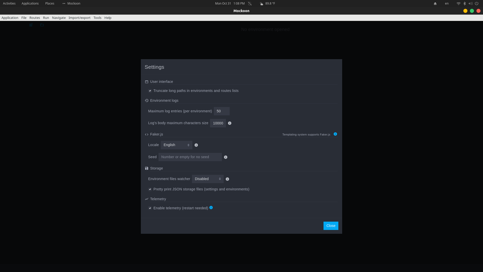Disable the enable telemetry checkbox
This screenshot has width=483, height=272.
[x=150, y=208]
